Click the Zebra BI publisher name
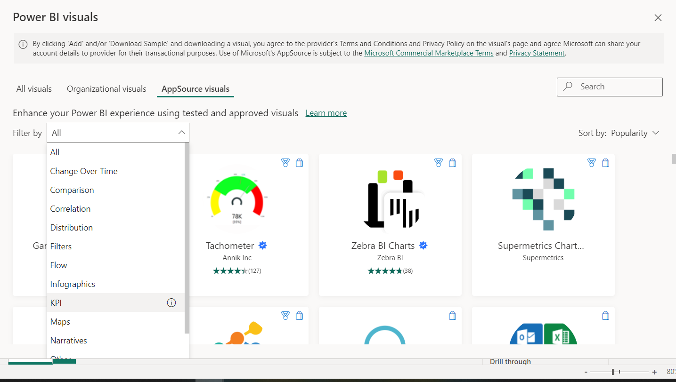The height and width of the screenshot is (382, 676). tap(390, 258)
